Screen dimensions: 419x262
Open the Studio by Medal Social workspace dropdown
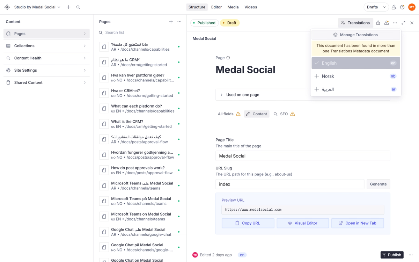(x=37, y=7)
